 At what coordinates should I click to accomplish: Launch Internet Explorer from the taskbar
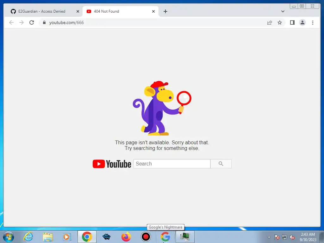tap(28, 237)
